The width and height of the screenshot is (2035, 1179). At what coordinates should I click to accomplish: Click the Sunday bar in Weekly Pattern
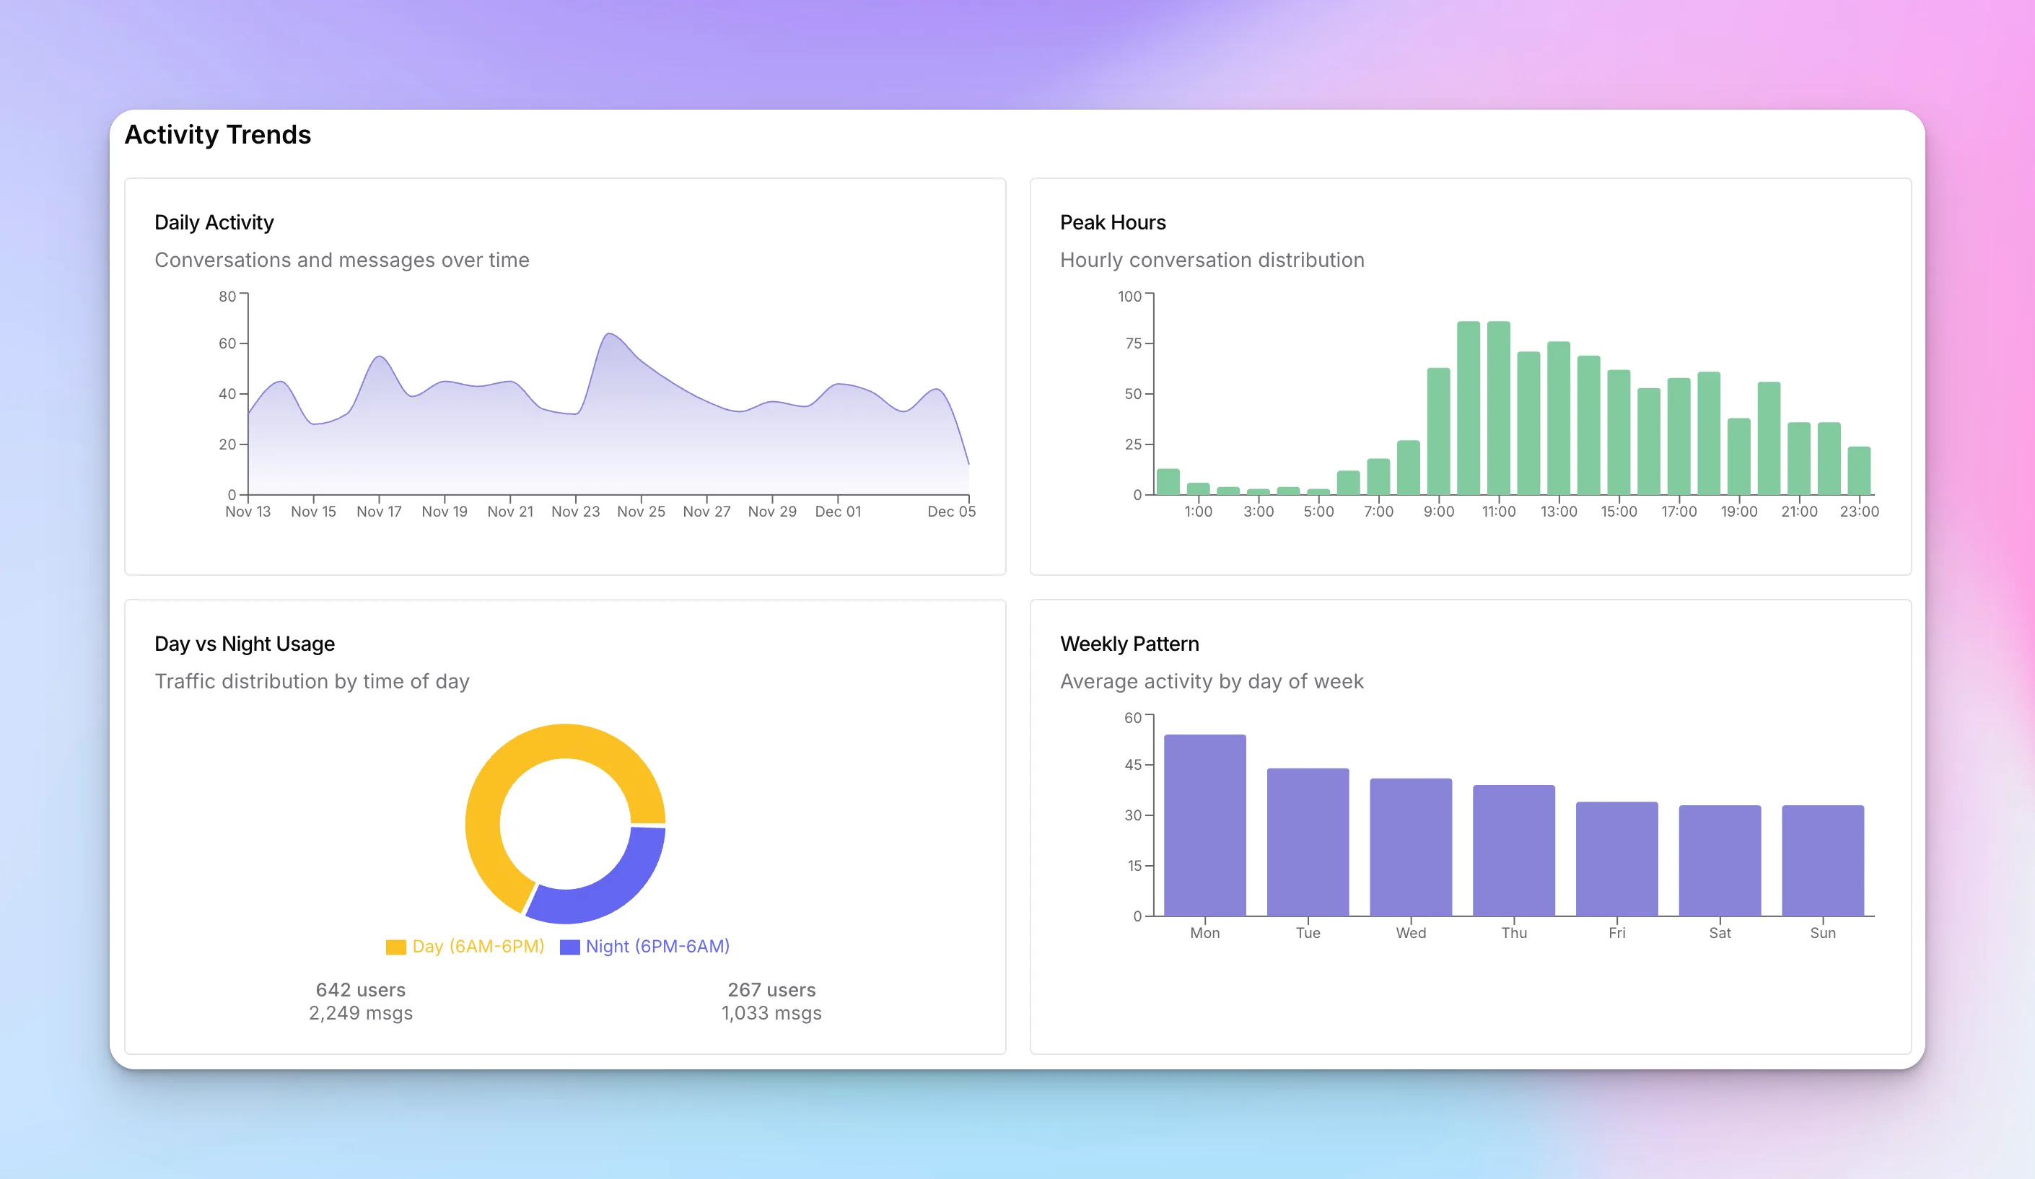click(1823, 860)
